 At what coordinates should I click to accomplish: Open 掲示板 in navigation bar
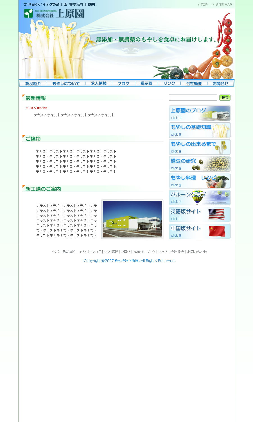146,83
